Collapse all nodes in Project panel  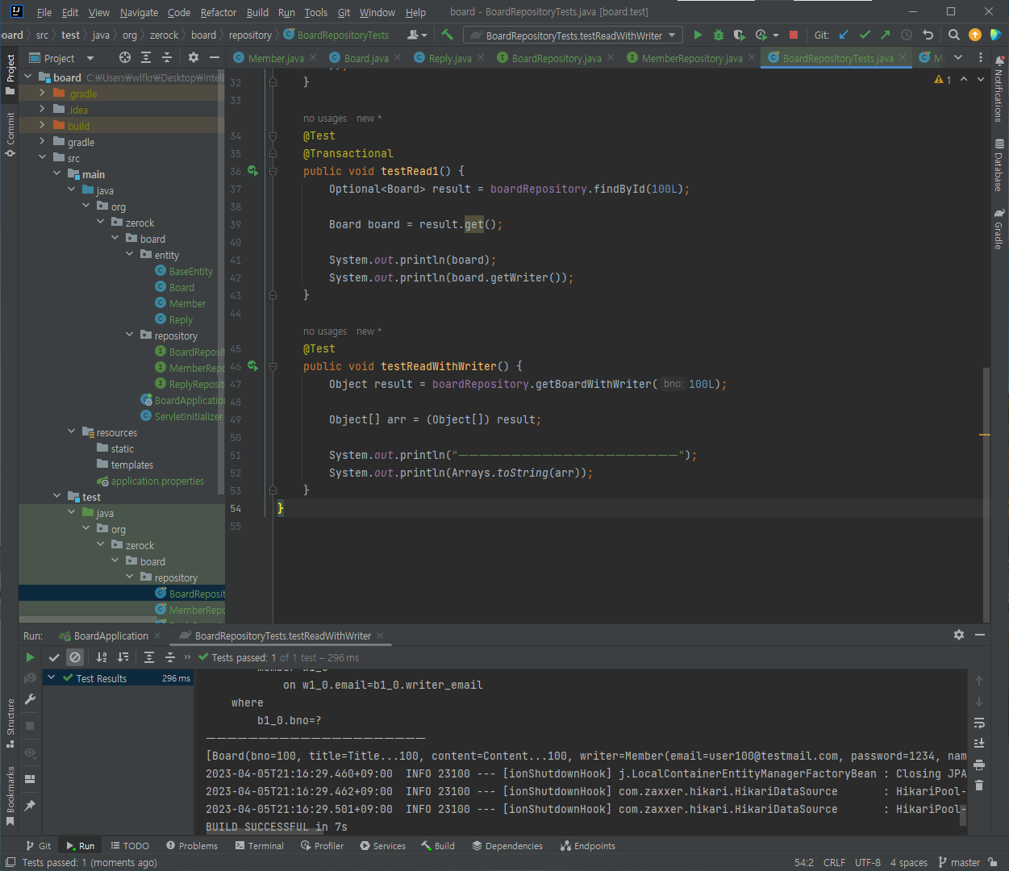167,57
